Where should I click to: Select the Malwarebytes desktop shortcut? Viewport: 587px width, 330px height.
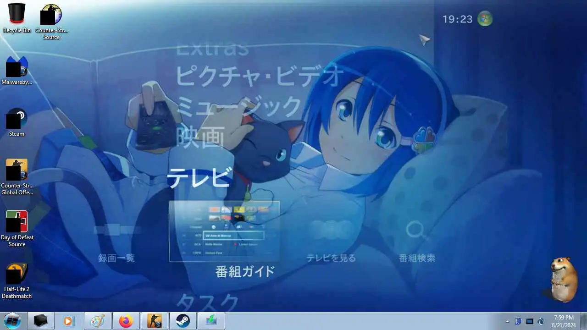[x=17, y=71]
